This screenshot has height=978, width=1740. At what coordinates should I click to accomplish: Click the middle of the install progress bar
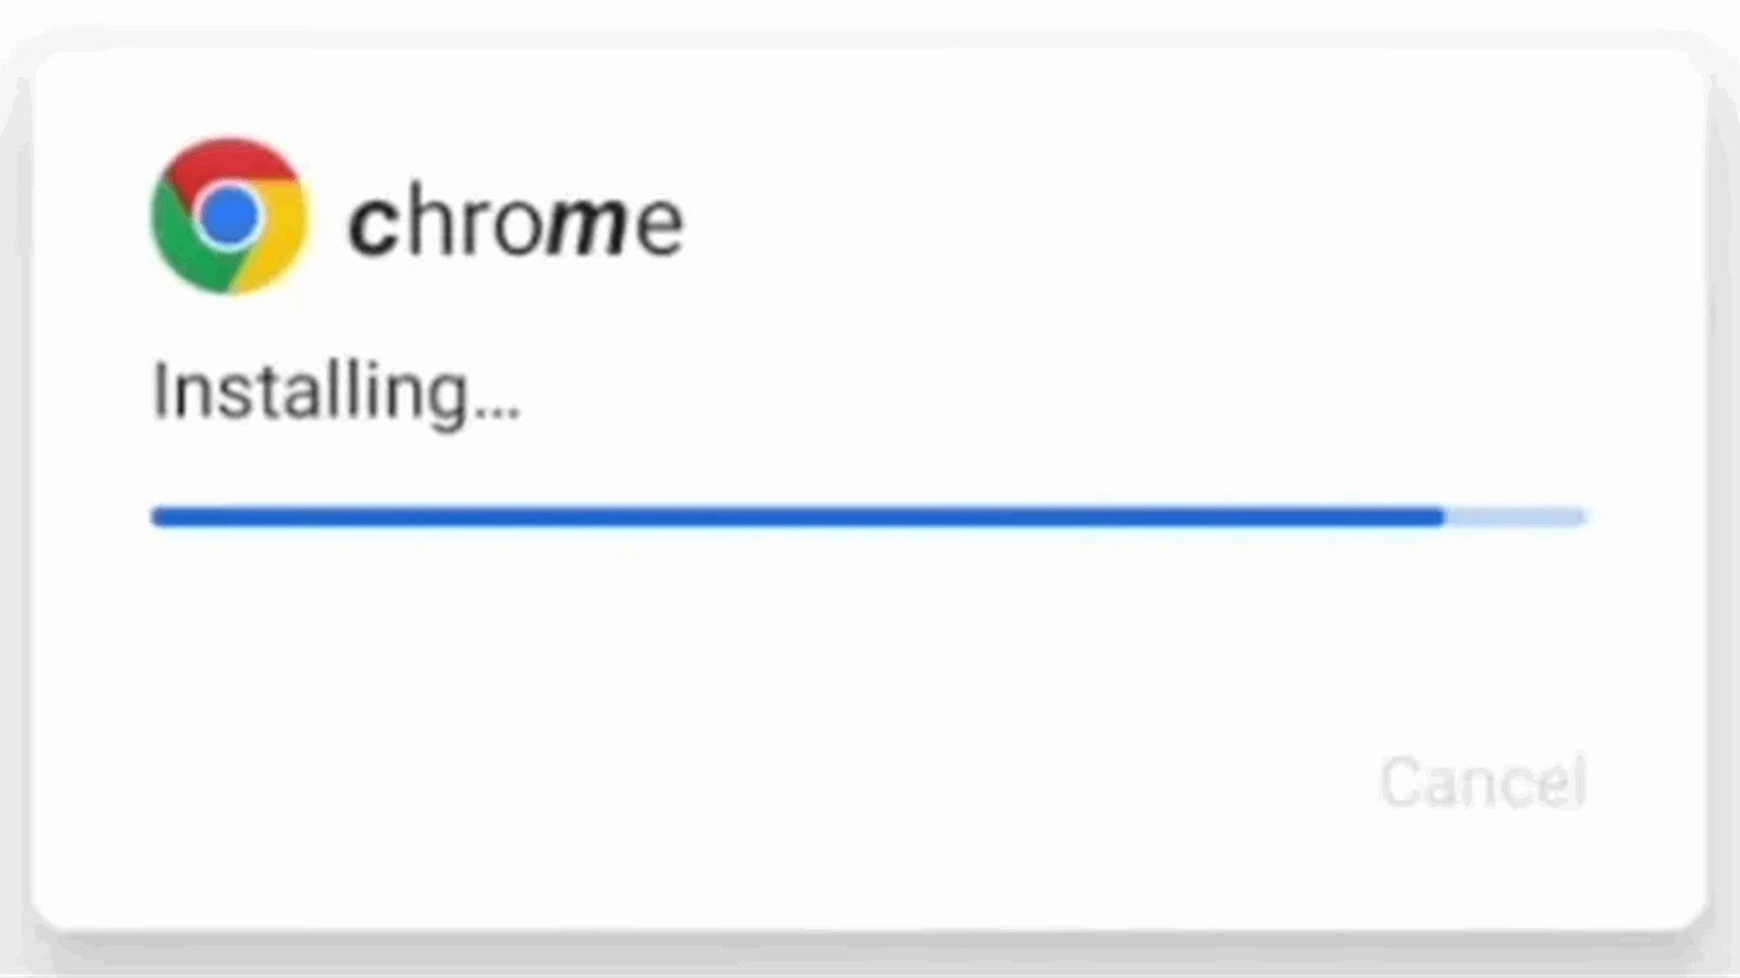click(869, 517)
